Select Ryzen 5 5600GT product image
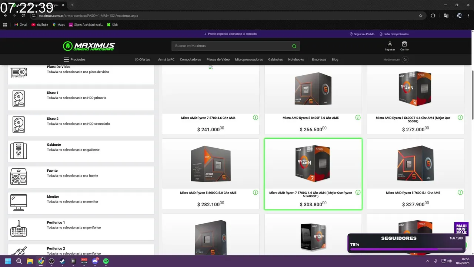The width and height of the screenshot is (474, 267). (415, 89)
